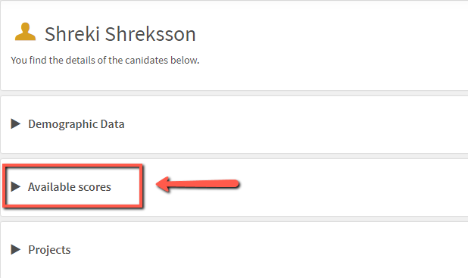Expand the Projects disclosure triangle

tap(15, 249)
